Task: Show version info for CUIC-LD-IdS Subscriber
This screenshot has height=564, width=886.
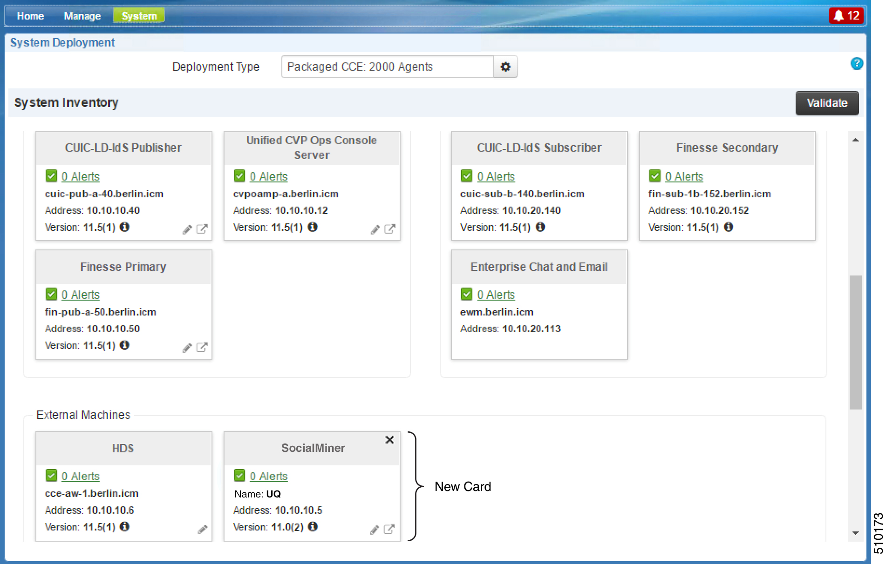Action: pos(540,227)
